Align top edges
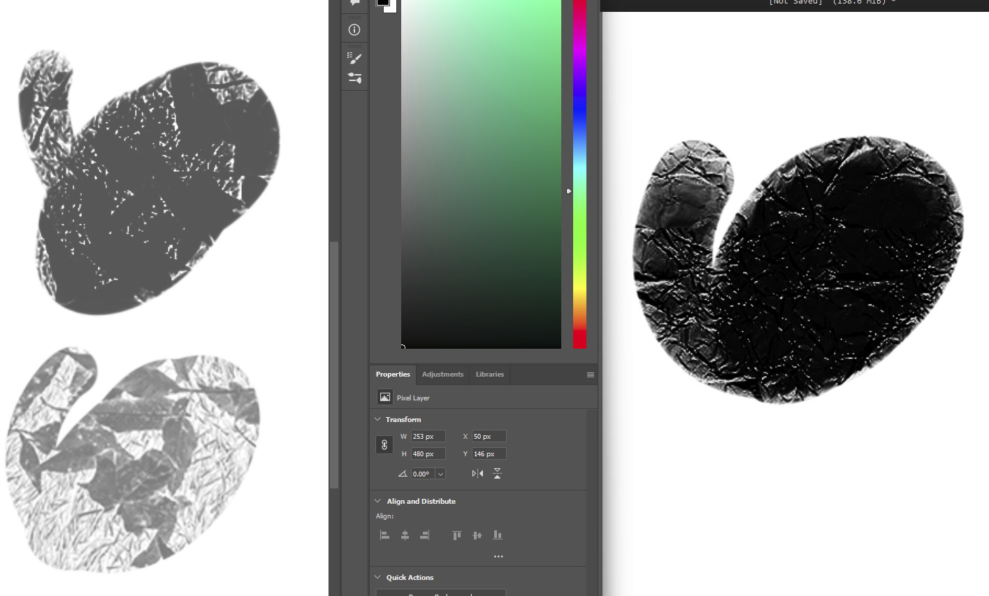 [457, 535]
